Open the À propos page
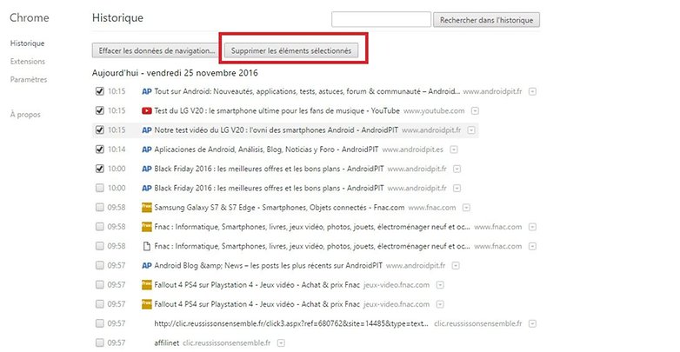 point(25,115)
